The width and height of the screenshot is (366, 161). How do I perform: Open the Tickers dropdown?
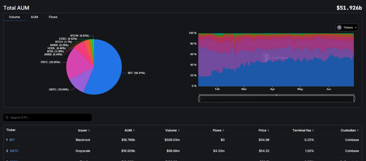coord(347,27)
